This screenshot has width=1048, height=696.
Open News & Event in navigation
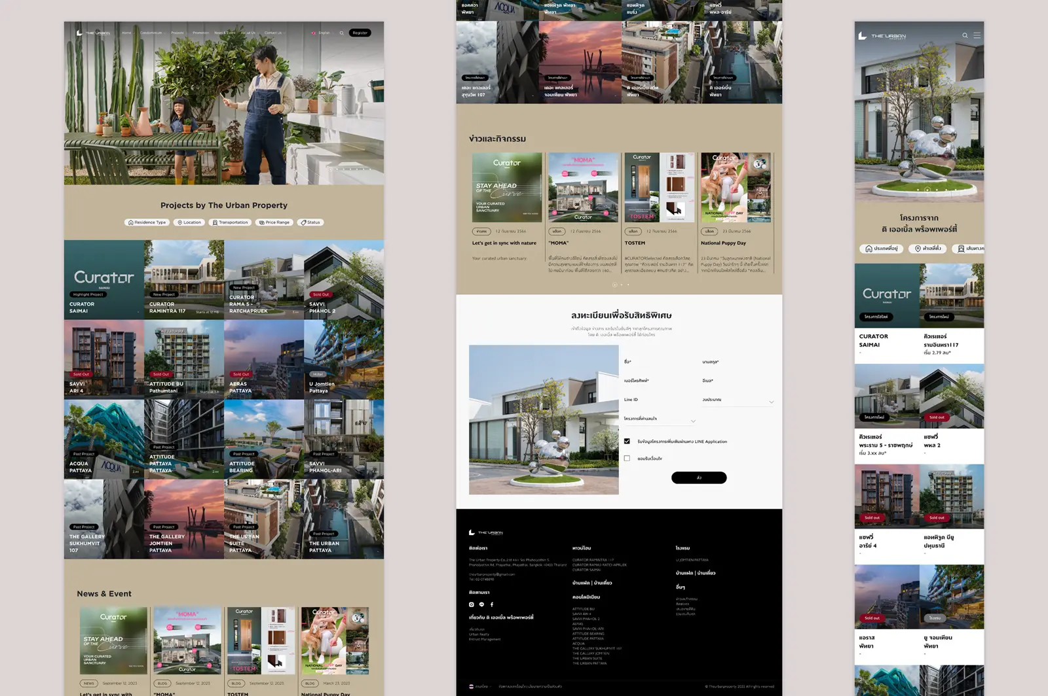pos(225,33)
